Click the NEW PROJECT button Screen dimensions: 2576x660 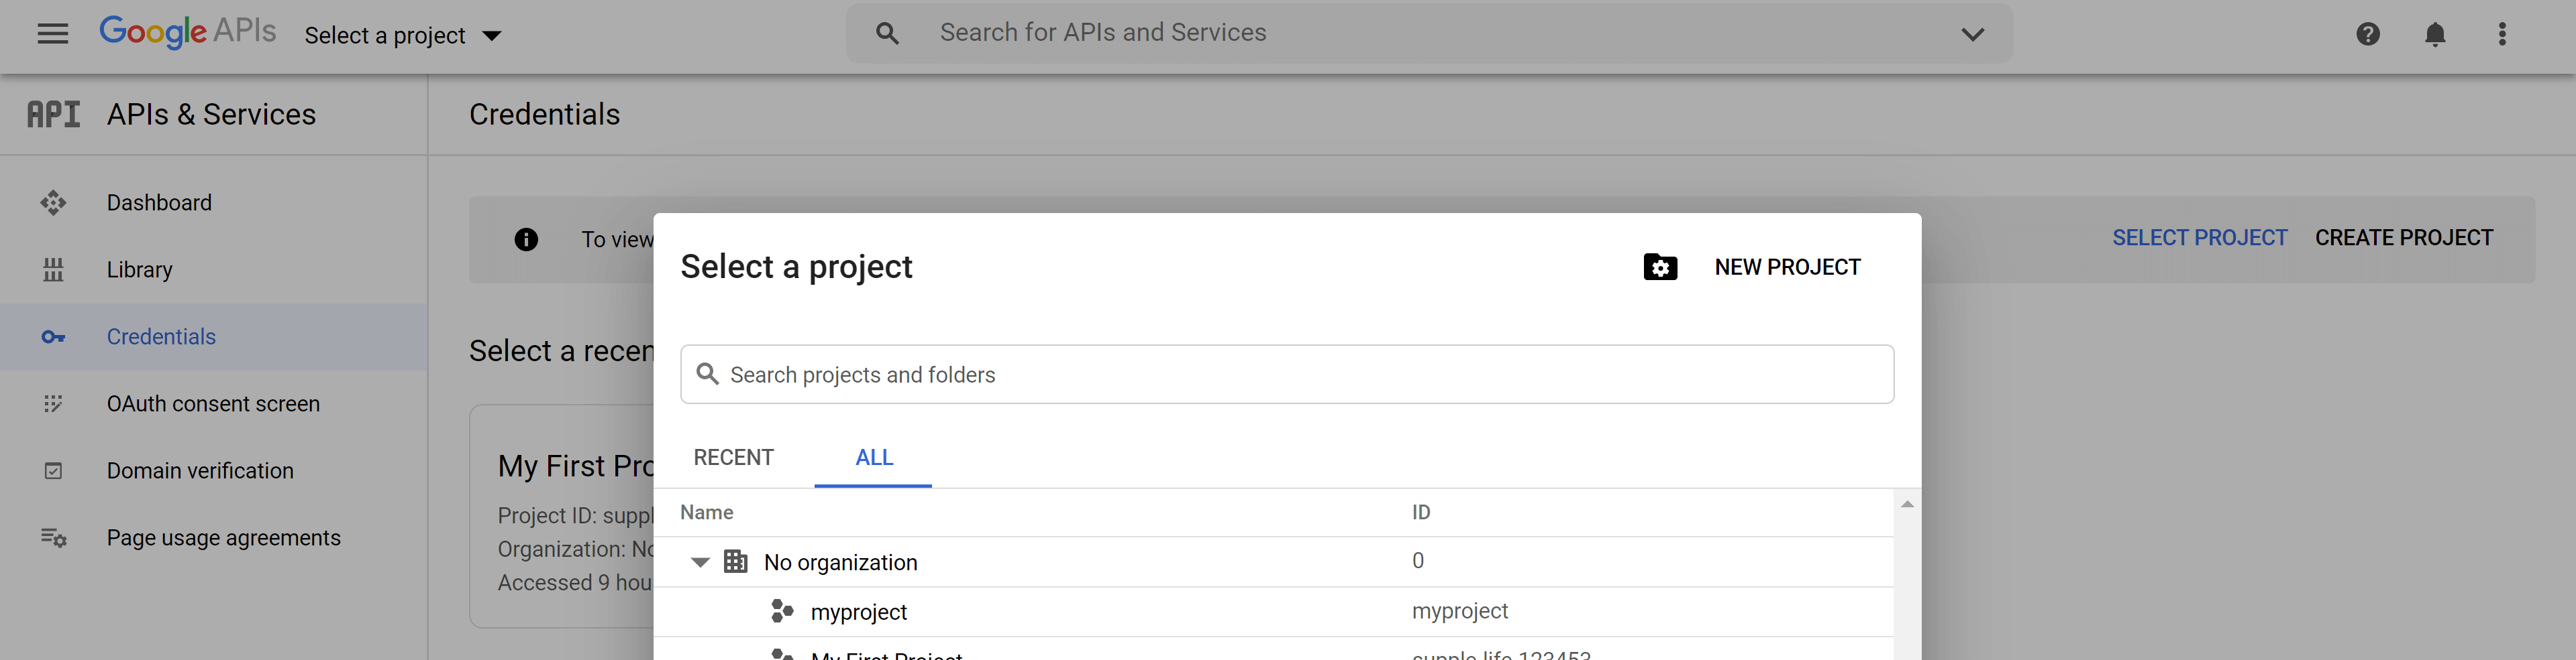click(1752, 267)
